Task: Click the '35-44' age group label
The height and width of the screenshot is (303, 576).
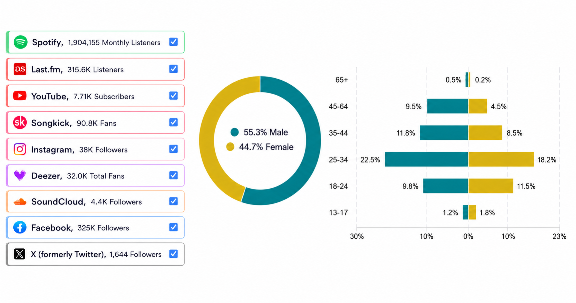Action: pyautogui.click(x=338, y=133)
